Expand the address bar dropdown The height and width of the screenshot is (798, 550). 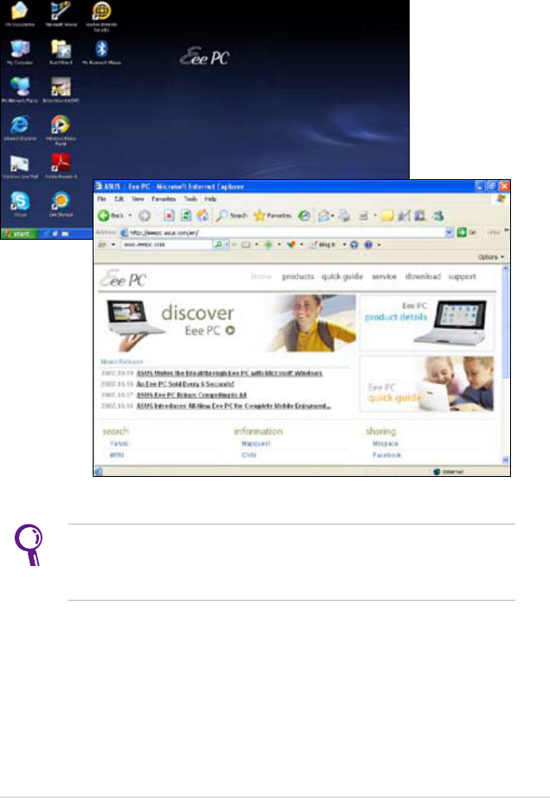pos(450,233)
